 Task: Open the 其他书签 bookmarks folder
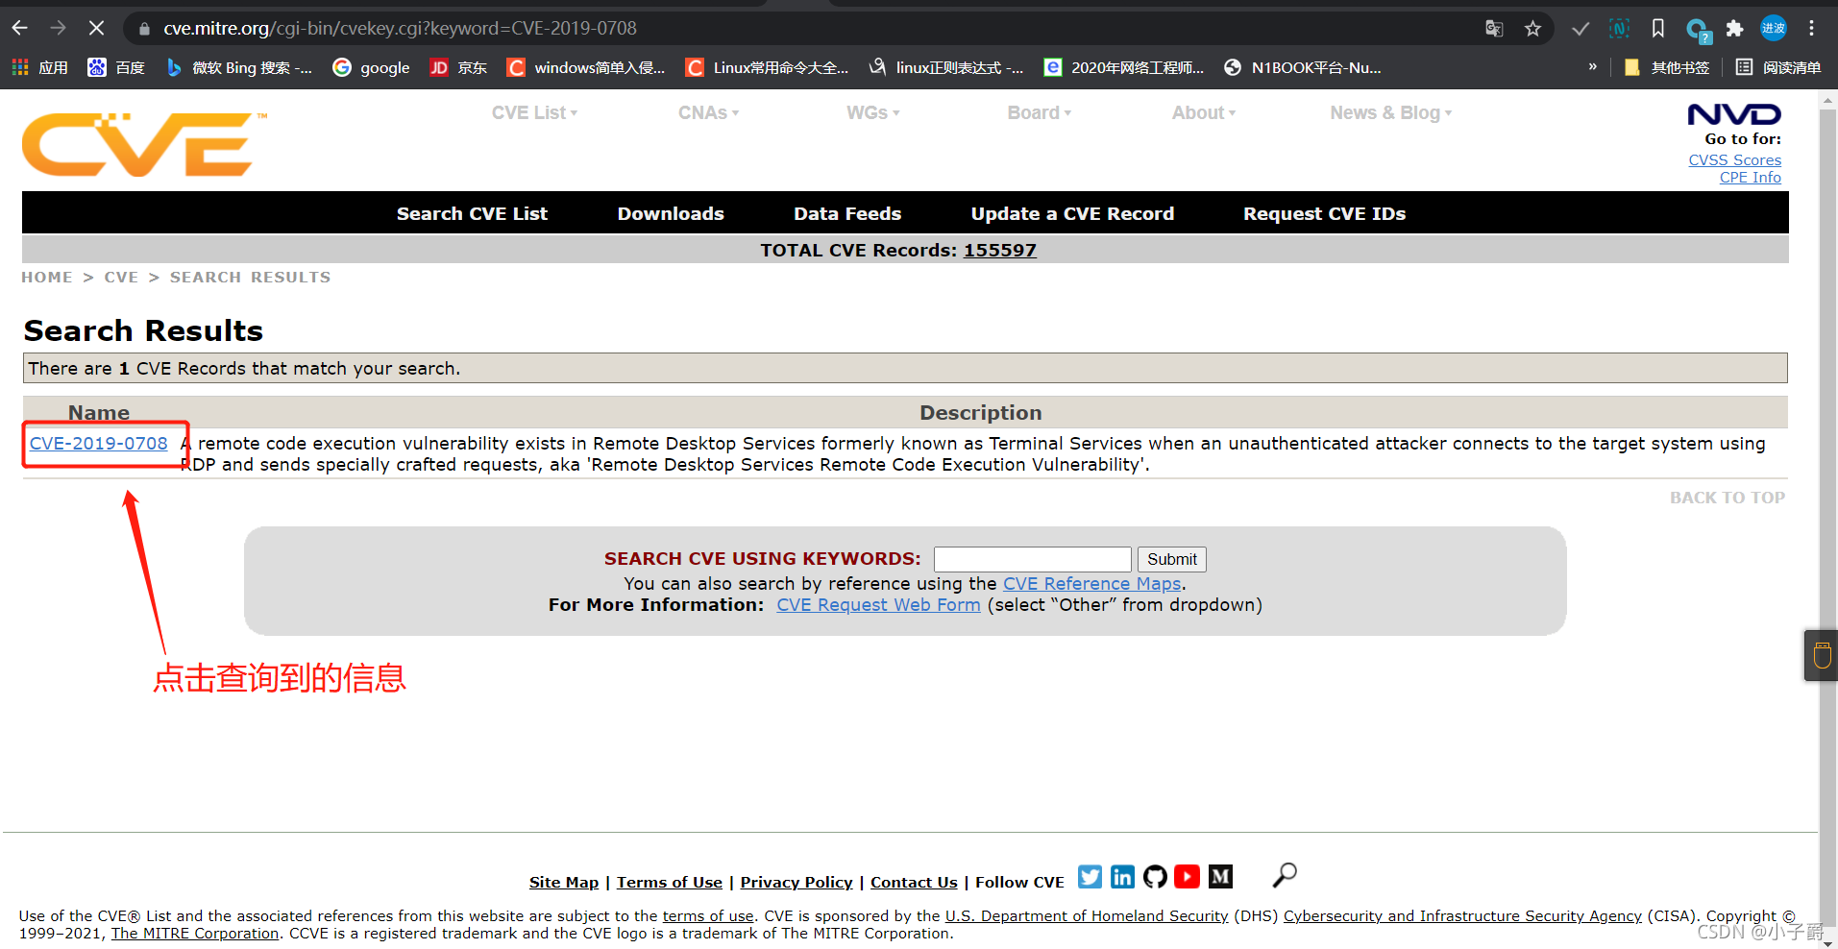[x=1667, y=67]
